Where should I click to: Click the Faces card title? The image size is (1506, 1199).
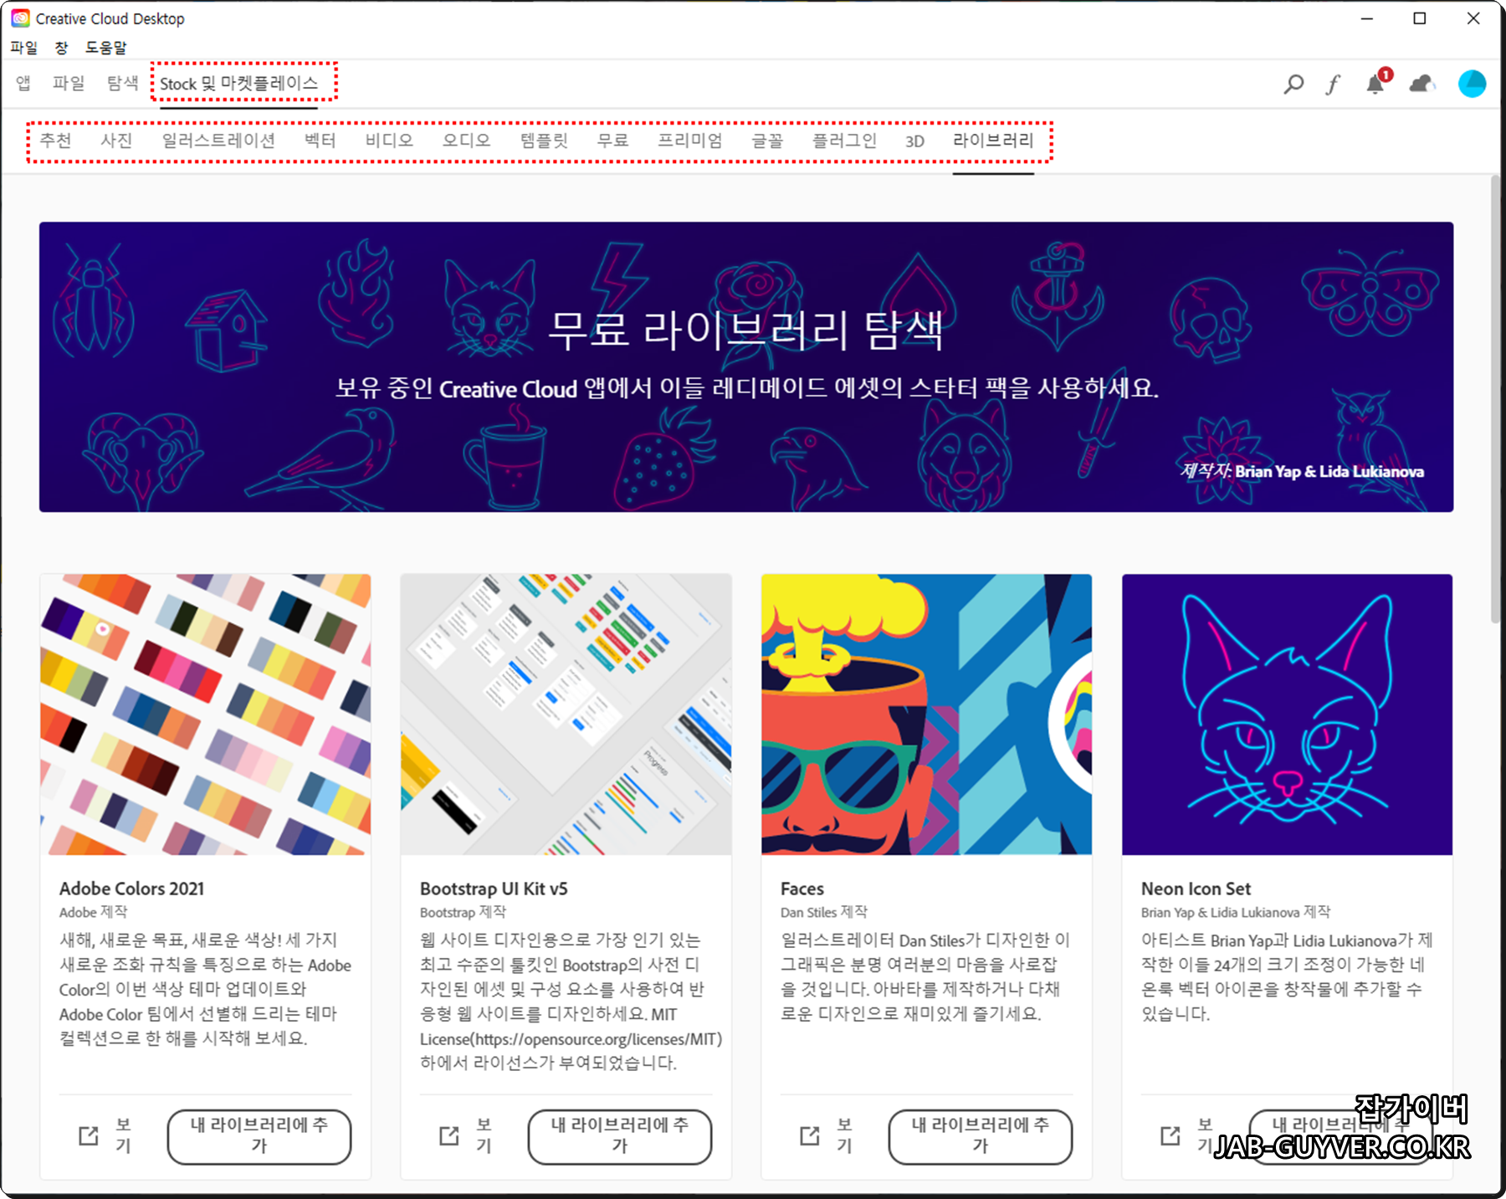point(802,889)
